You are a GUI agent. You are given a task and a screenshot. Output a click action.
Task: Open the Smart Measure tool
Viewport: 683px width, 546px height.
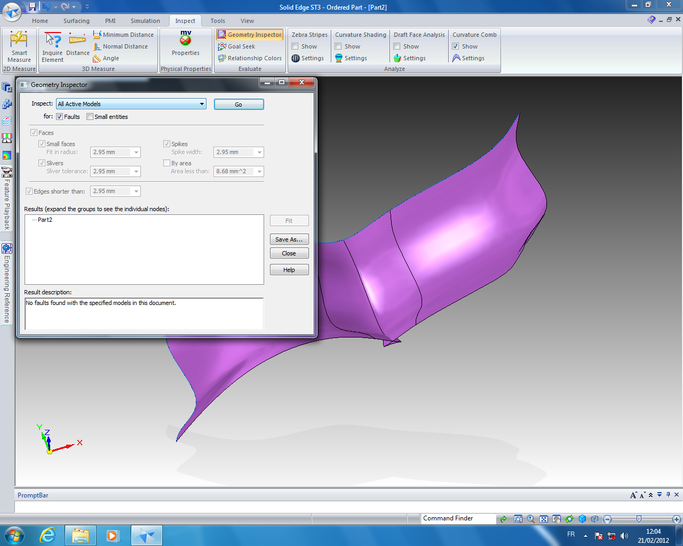click(19, 47)
